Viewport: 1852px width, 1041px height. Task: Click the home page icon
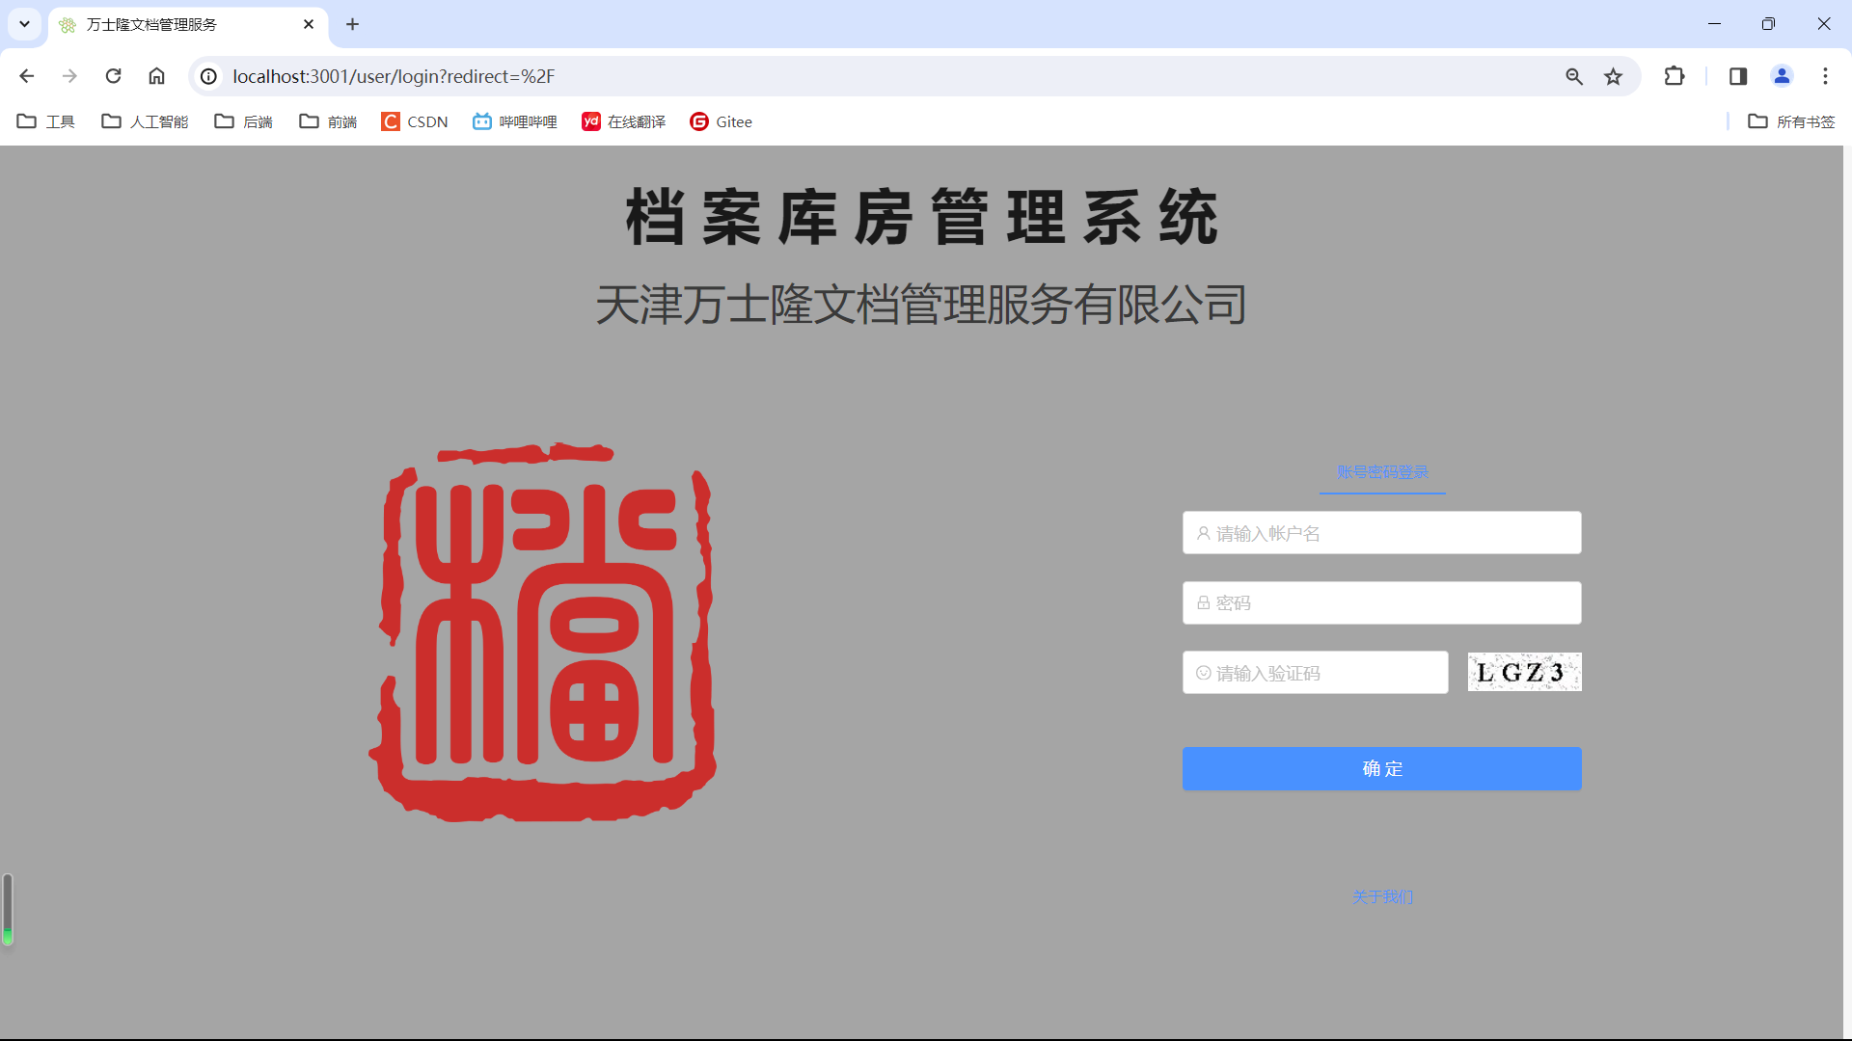(156, 76)
